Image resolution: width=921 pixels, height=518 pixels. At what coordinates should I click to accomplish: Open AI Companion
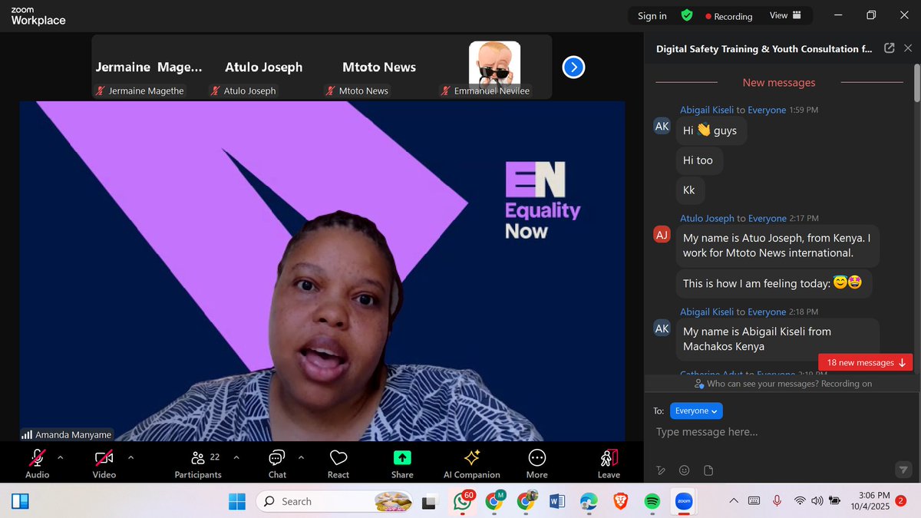click(472, 464)
